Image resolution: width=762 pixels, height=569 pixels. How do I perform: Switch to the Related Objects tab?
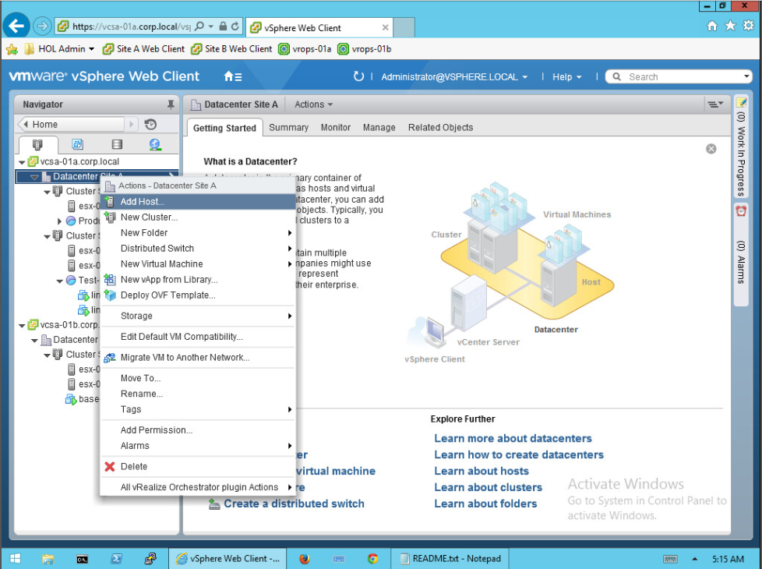(x=440, y=127)
